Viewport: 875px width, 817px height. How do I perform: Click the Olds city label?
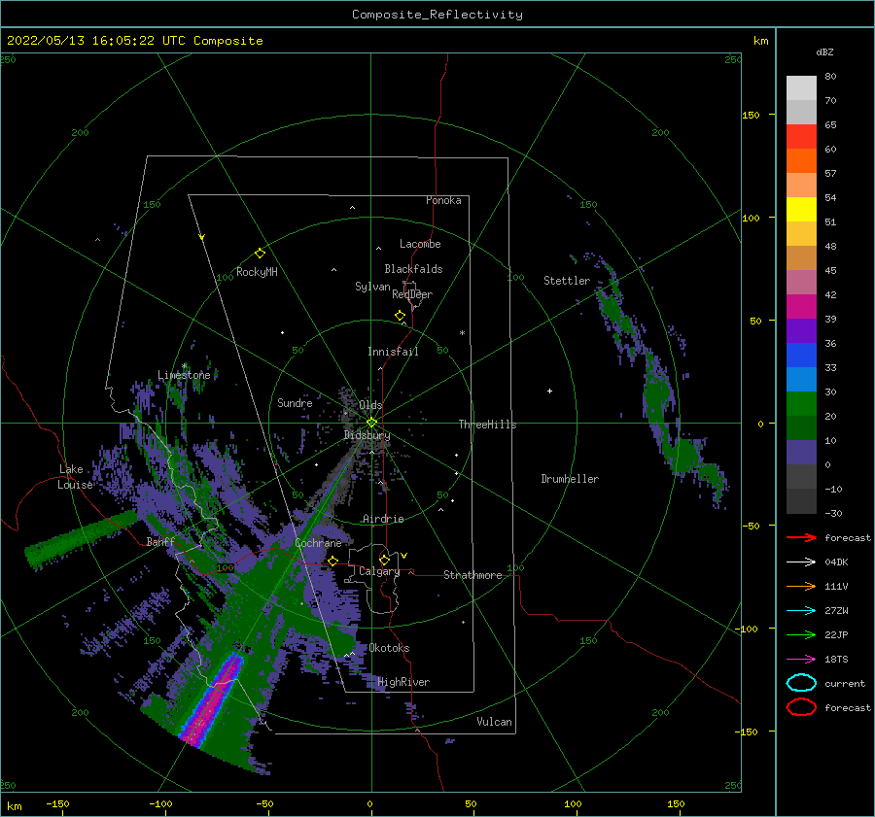pyautogui.click(x=370, y=405)
